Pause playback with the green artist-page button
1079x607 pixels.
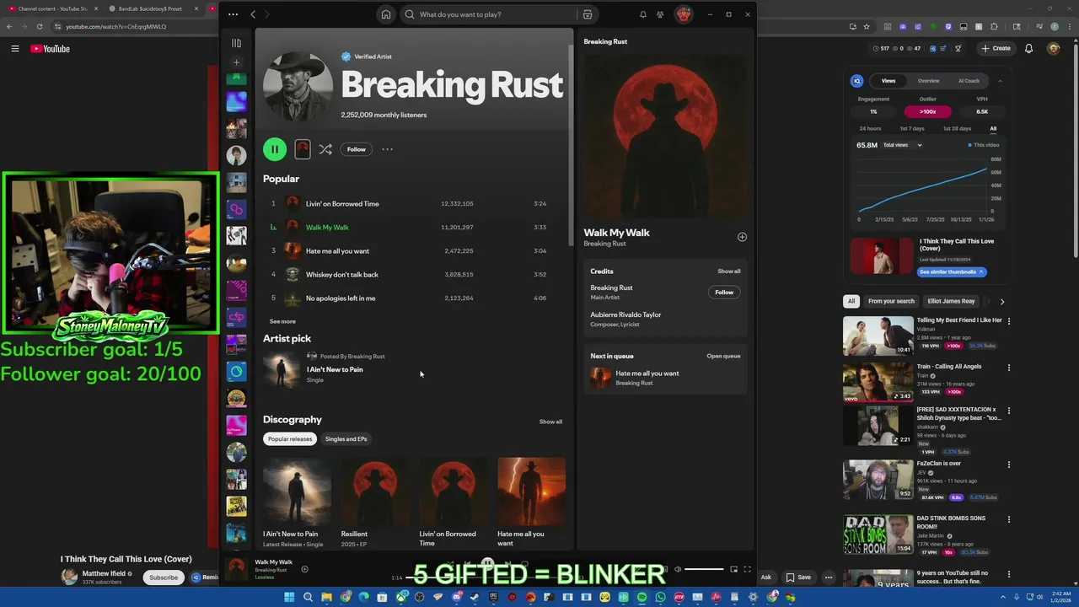[274, 149]
